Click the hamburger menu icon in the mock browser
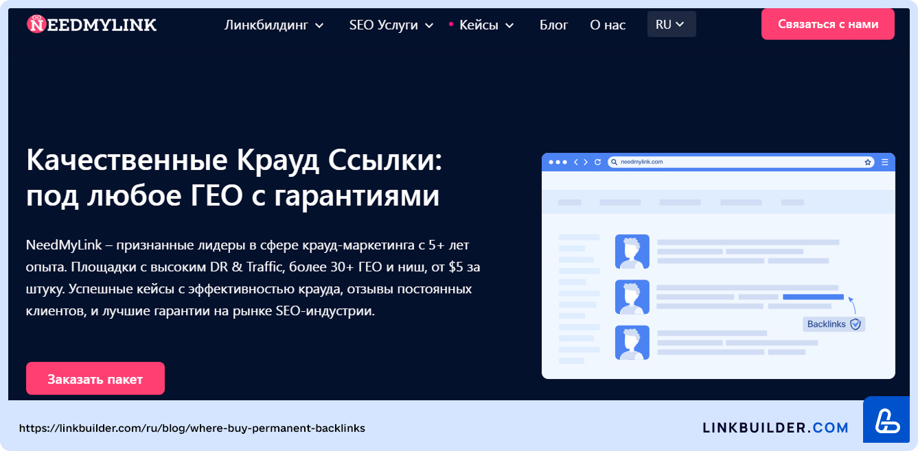 point(885,162)
